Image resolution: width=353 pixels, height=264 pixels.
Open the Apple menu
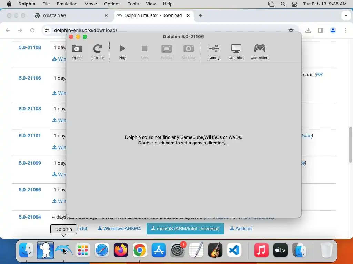coord(9,4)
